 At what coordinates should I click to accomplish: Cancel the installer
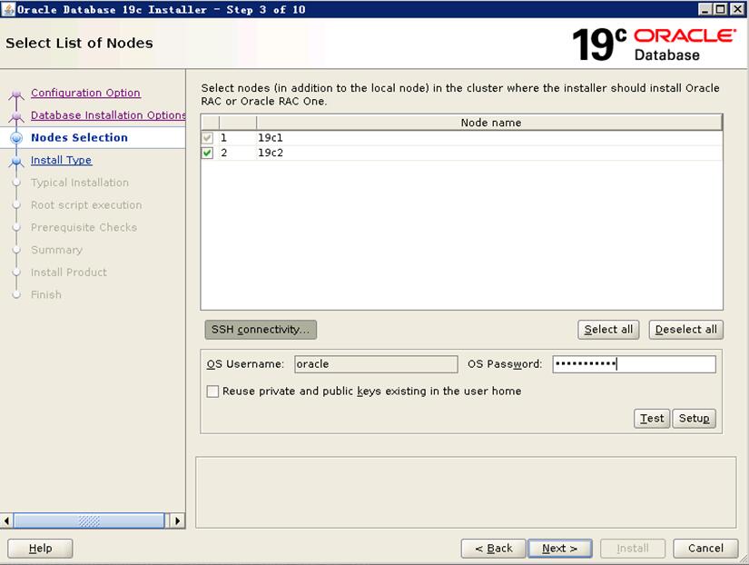[x=705, y=549]
